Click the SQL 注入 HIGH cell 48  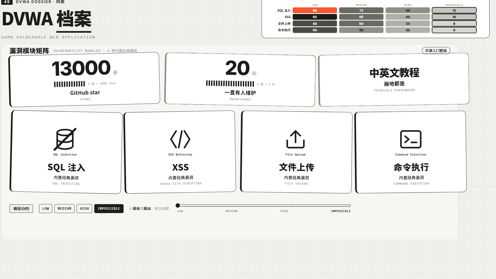[408, 10]
